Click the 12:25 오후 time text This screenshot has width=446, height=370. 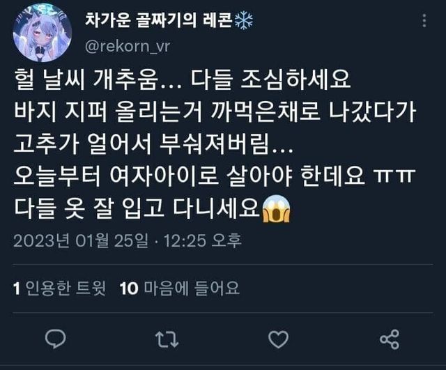[x=203, y=240]
